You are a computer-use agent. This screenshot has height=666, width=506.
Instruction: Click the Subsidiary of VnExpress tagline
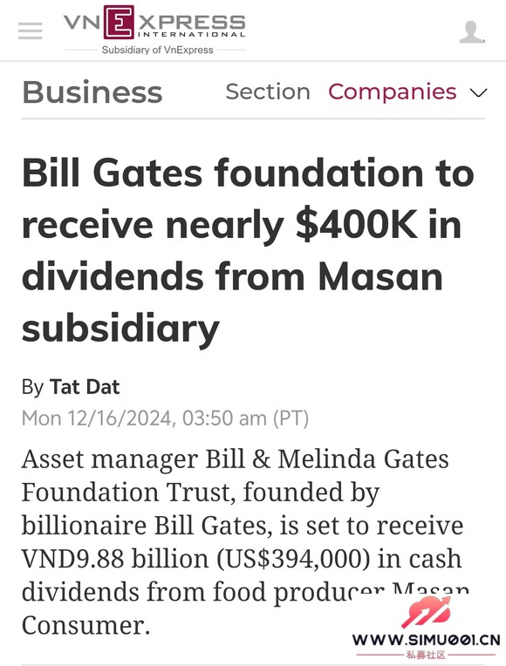coord(157,50)
